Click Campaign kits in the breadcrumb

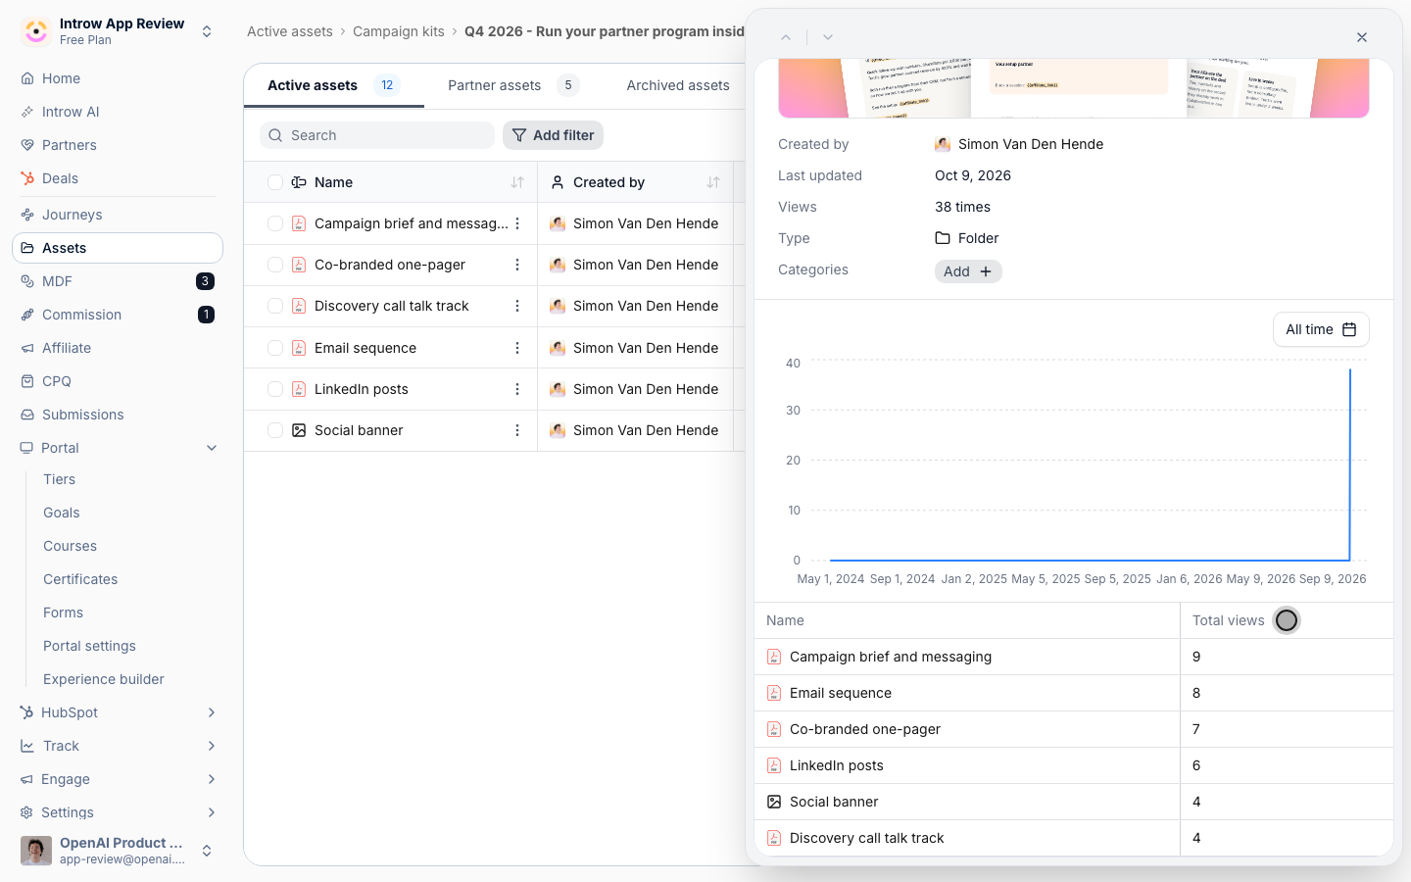(399, 31)
